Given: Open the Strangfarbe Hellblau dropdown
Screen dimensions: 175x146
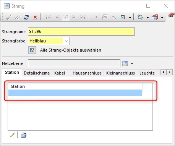Looking at the screenshot, I should [x=66, y=41].
